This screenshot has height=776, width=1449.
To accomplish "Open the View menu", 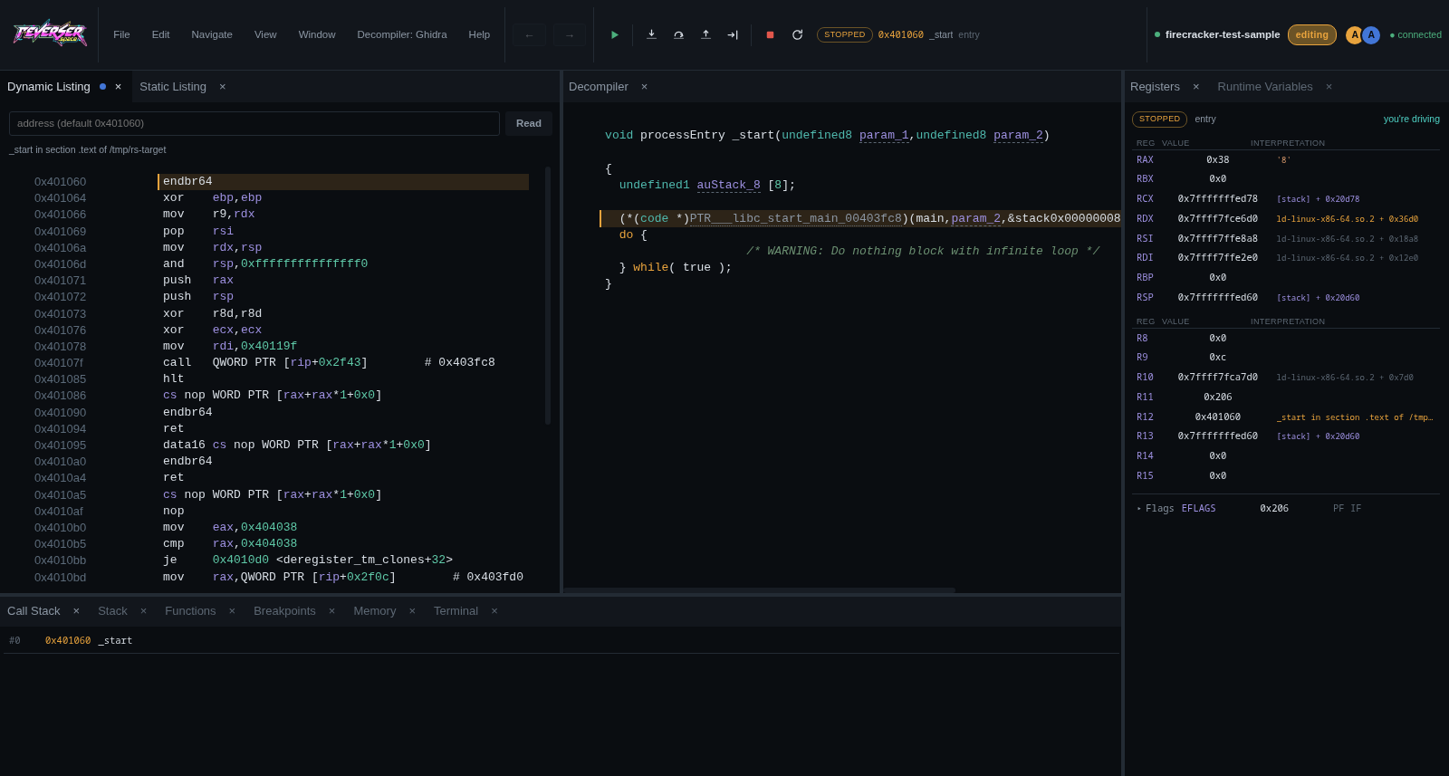I will tap(265, 34).
